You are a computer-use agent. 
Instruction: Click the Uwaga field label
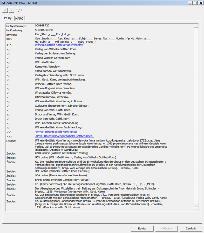11,141
